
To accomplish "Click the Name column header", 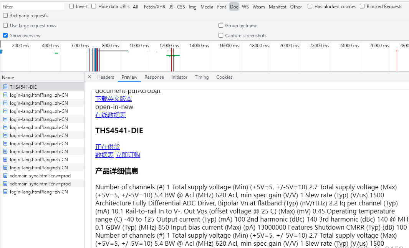I will [x=42, y=78].
